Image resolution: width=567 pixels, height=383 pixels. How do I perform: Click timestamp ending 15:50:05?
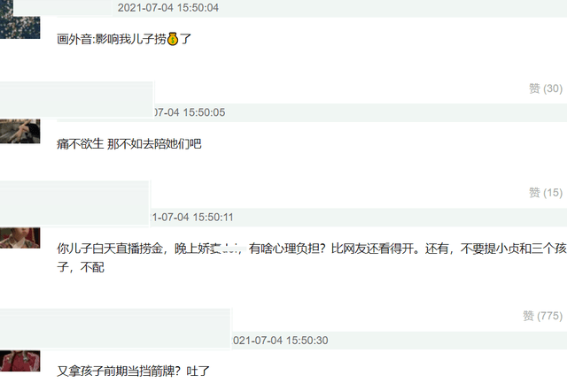click(189, 112)
